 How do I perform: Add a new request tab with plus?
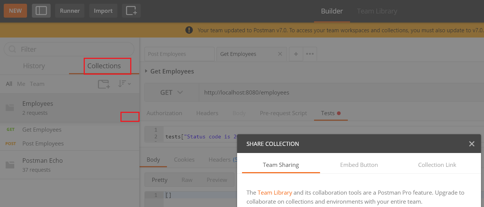pyautogui.click(x=296, y=54)
